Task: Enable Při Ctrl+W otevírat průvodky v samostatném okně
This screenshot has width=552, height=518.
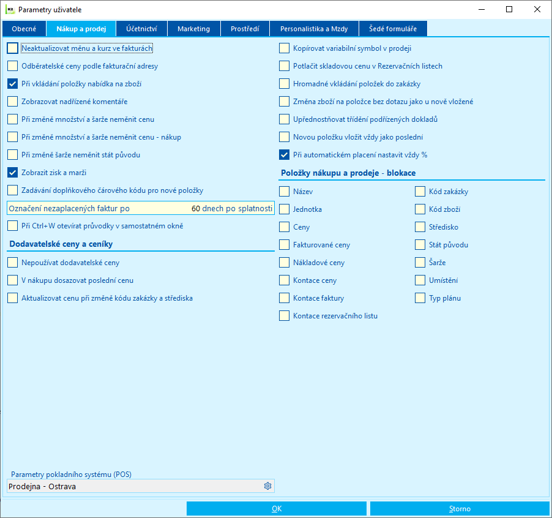Action: [13, 226]
